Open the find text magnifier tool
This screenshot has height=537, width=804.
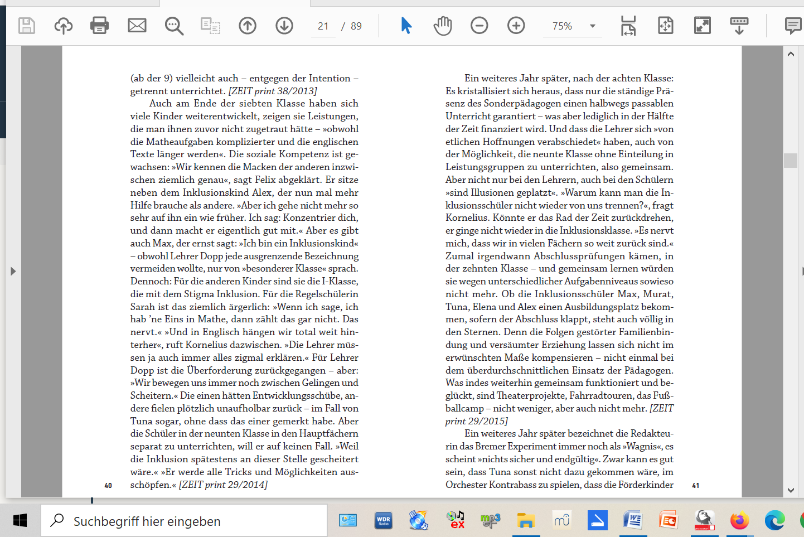tap(174, 26)
